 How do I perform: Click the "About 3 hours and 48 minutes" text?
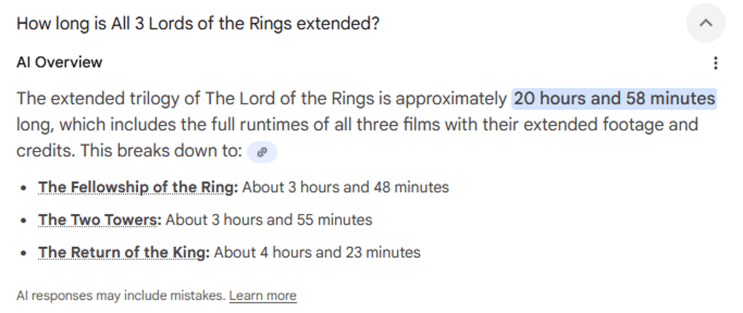click(345, 187)
